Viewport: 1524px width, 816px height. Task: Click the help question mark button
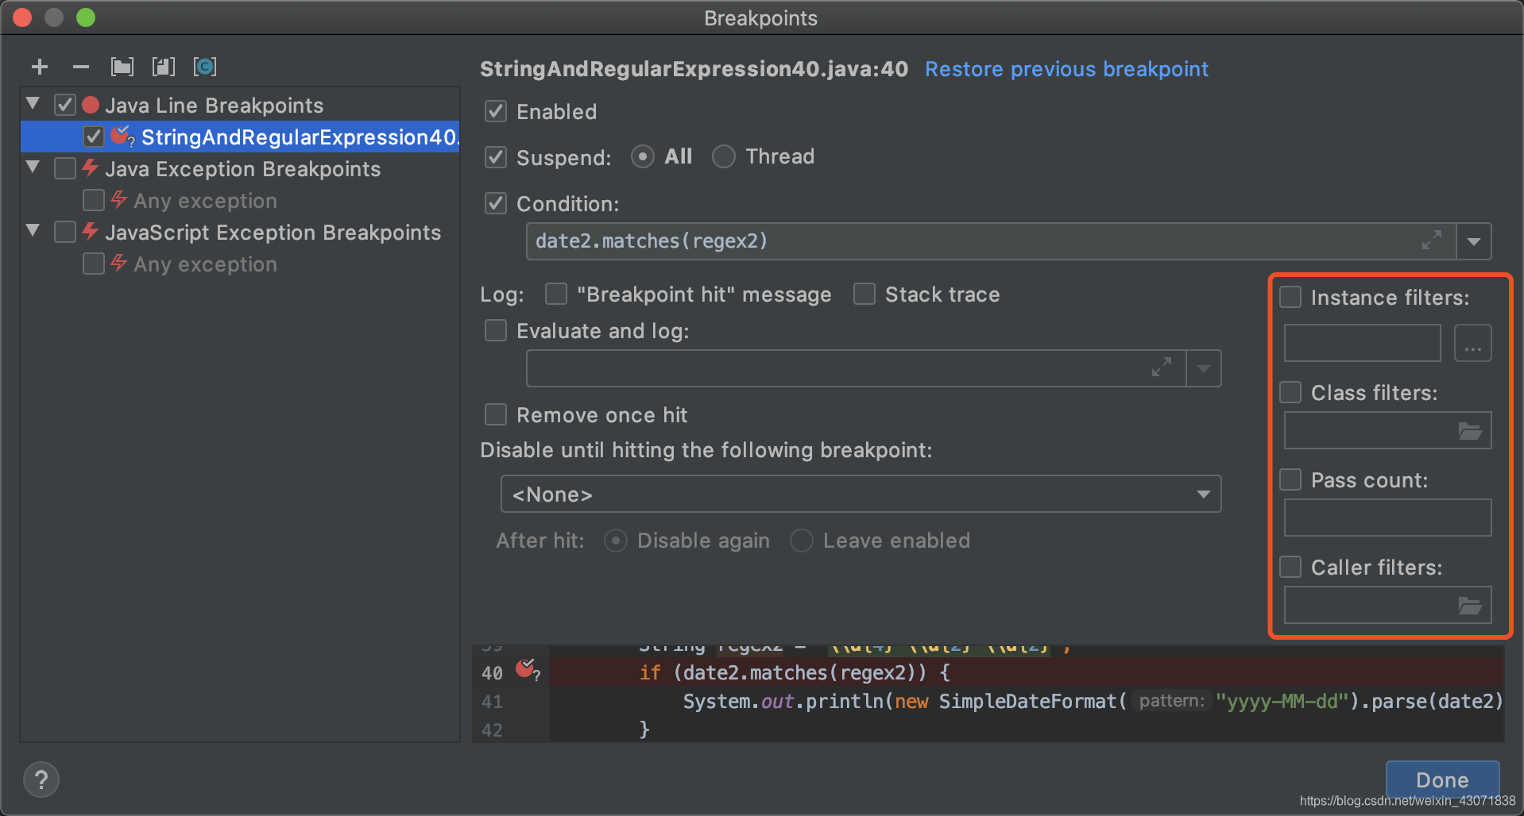tap(41, 780)
